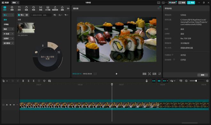Click the Import button with the plus circle
The height and width of the screenshot is (125, 211).
click(x=21, y=15)
